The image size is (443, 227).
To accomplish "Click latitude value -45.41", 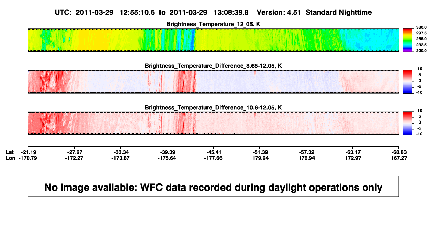I will pyautogui.click(x=214, y=152).
